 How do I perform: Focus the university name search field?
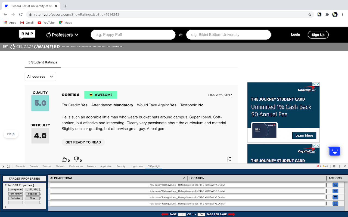click(229, 35)
